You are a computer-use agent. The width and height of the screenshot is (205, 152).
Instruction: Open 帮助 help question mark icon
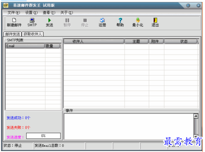click(x=120, y=22)
